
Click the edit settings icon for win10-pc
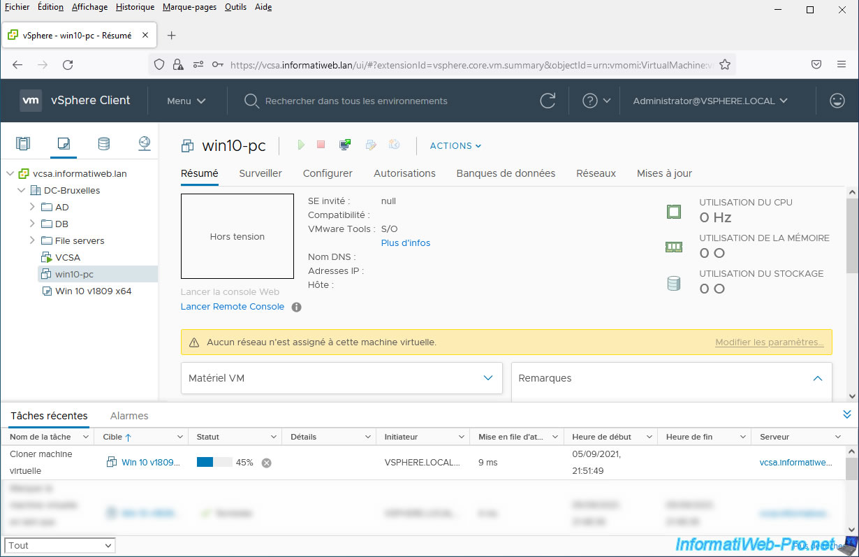[371, 145]
